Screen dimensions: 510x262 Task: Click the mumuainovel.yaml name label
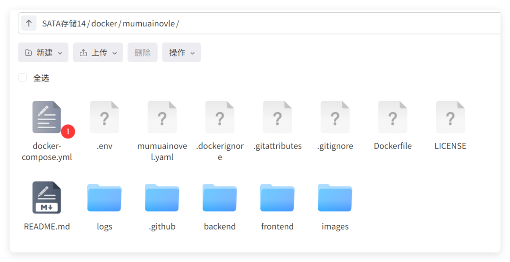[x=162, y=152]
